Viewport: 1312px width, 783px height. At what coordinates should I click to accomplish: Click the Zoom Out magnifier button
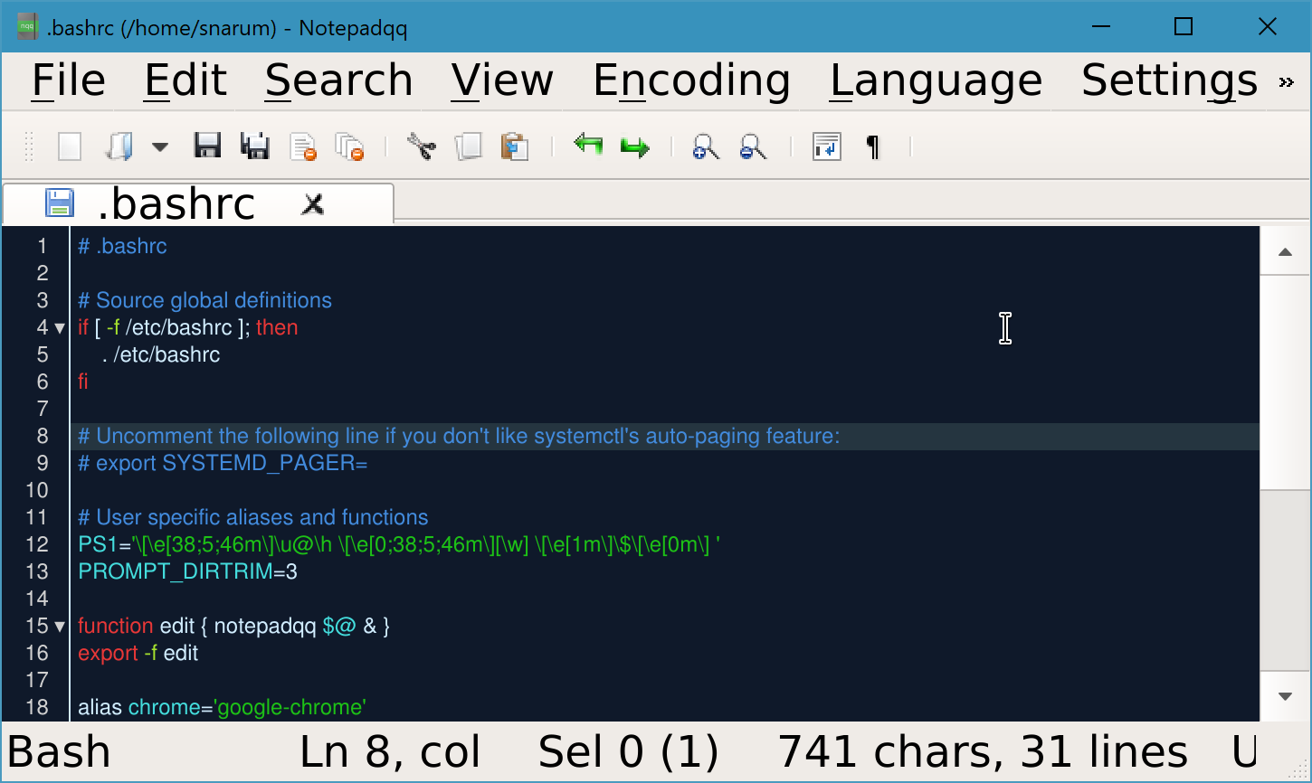point(754,146)
